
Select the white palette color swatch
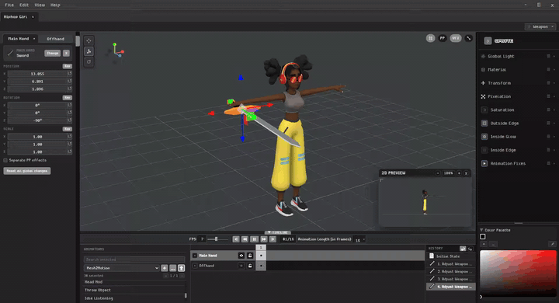pyautogui.click(x=483, y=237)
